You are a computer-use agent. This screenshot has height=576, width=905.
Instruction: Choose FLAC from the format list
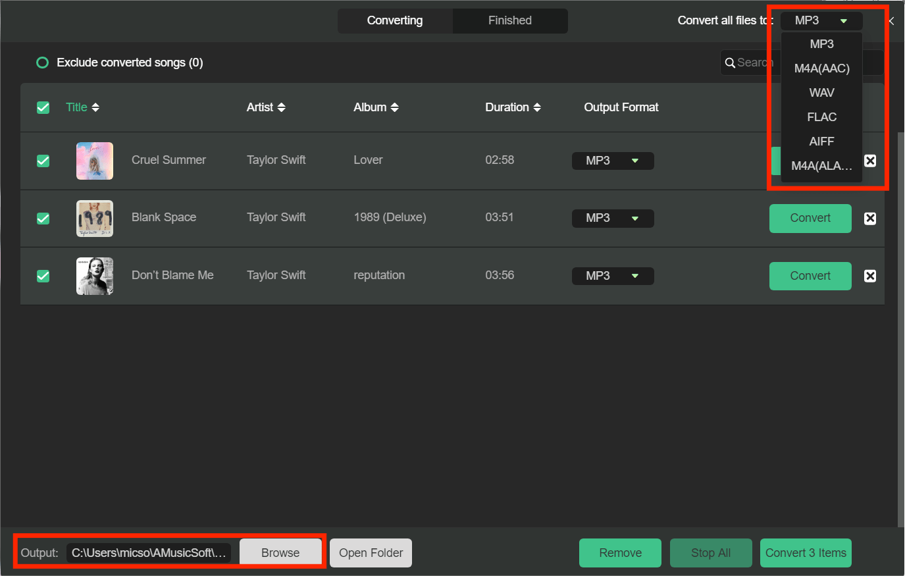[x=821, y=117]
